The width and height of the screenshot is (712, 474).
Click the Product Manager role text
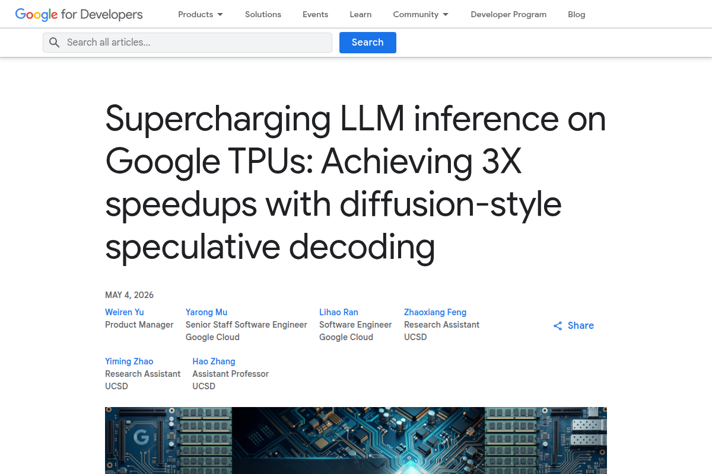pyautogui.click(x=139, y=325)
